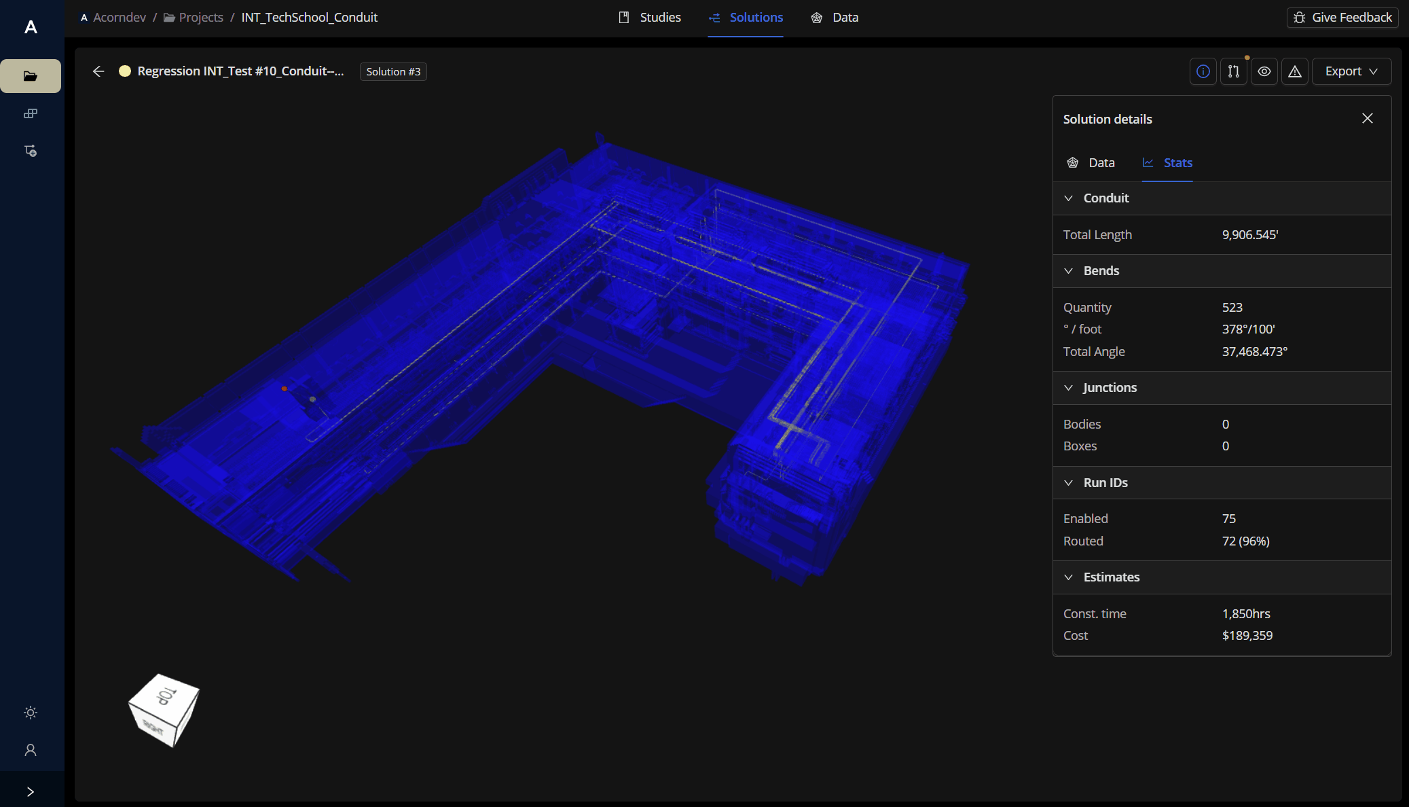Click INT_TechSchool_Conduit breadcrumb
This screenshot has height=807, width=1409.
point(310,18)
